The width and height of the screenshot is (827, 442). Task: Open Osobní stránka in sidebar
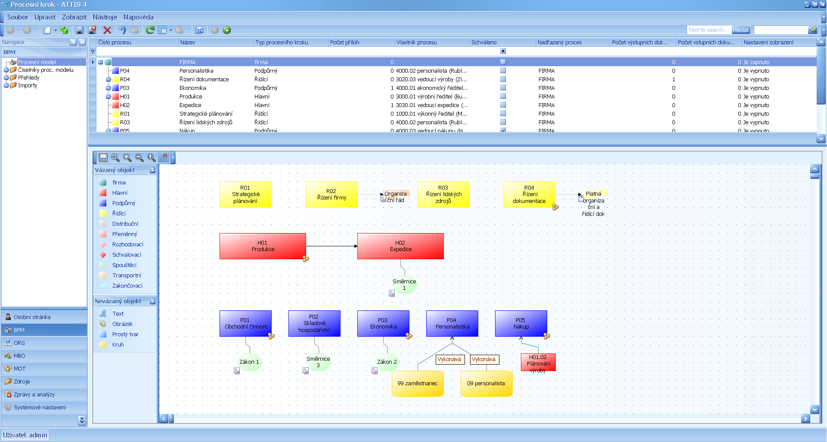[x=44, y=317]
